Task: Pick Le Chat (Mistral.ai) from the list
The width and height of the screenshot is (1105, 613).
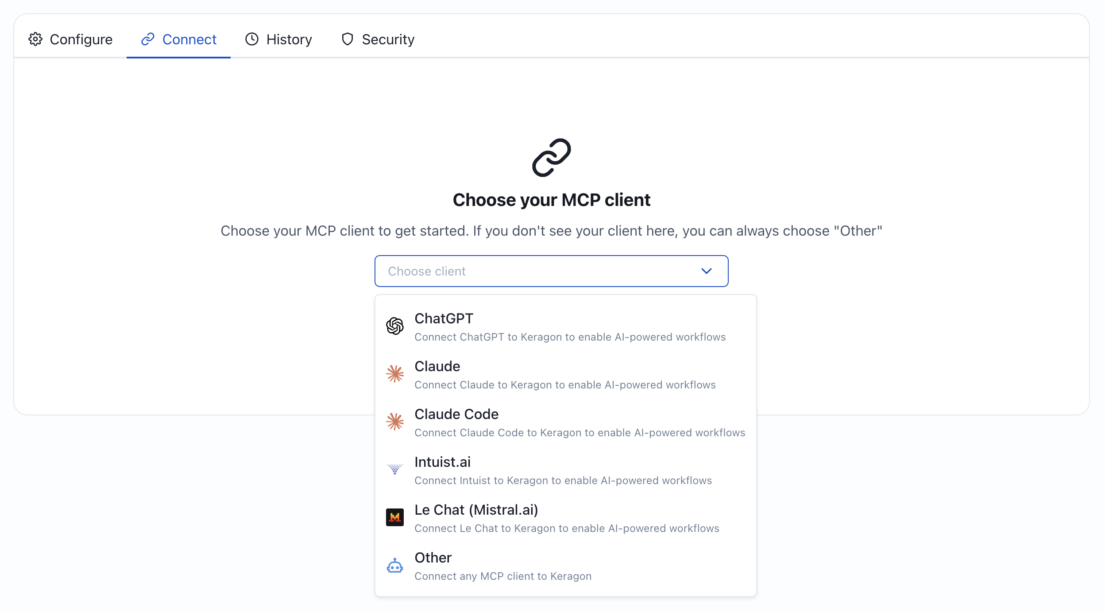Action: click(x=566, y=518)
